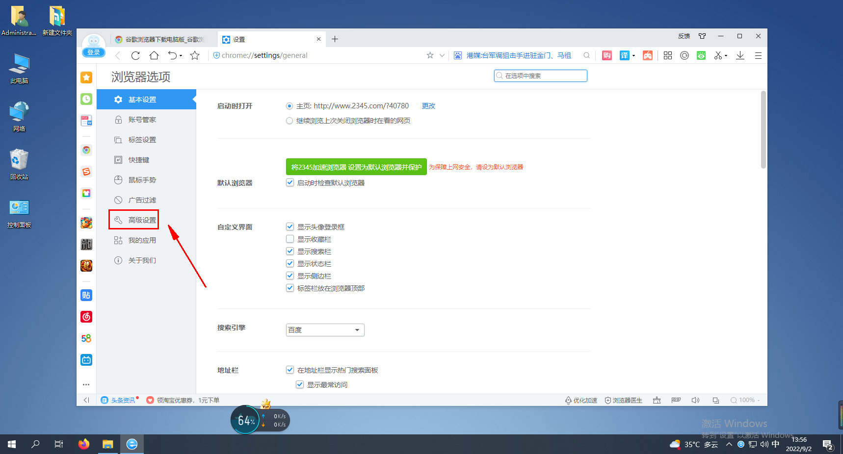Image resolution: width=843 pixels, height=454 pixels.
Task: Click the 在选项中搜索 search field
Action: 540,76
